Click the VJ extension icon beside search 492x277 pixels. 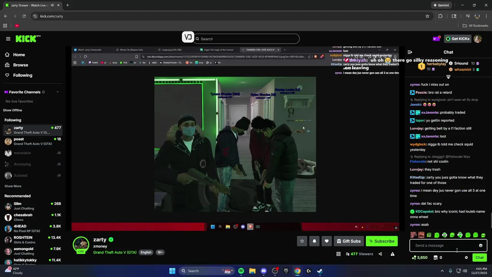point(188,37)
